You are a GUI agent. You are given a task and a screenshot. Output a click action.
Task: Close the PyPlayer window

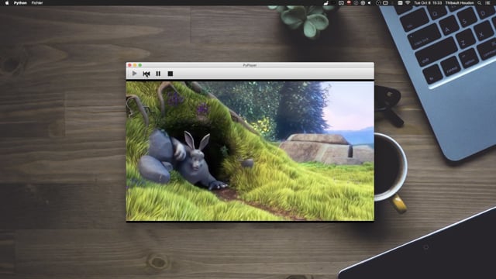coord(129,65)
